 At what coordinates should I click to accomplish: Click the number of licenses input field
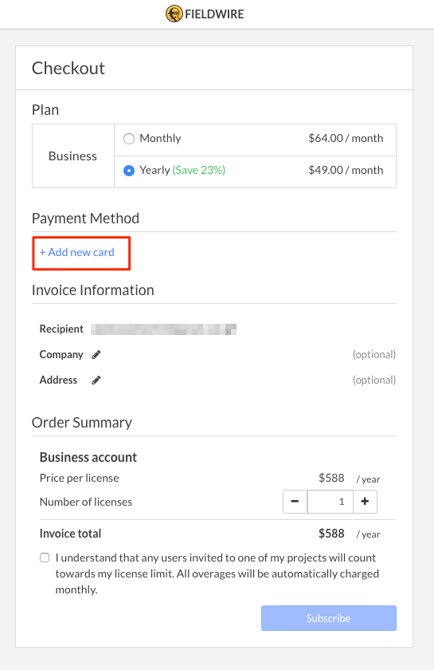330,501
